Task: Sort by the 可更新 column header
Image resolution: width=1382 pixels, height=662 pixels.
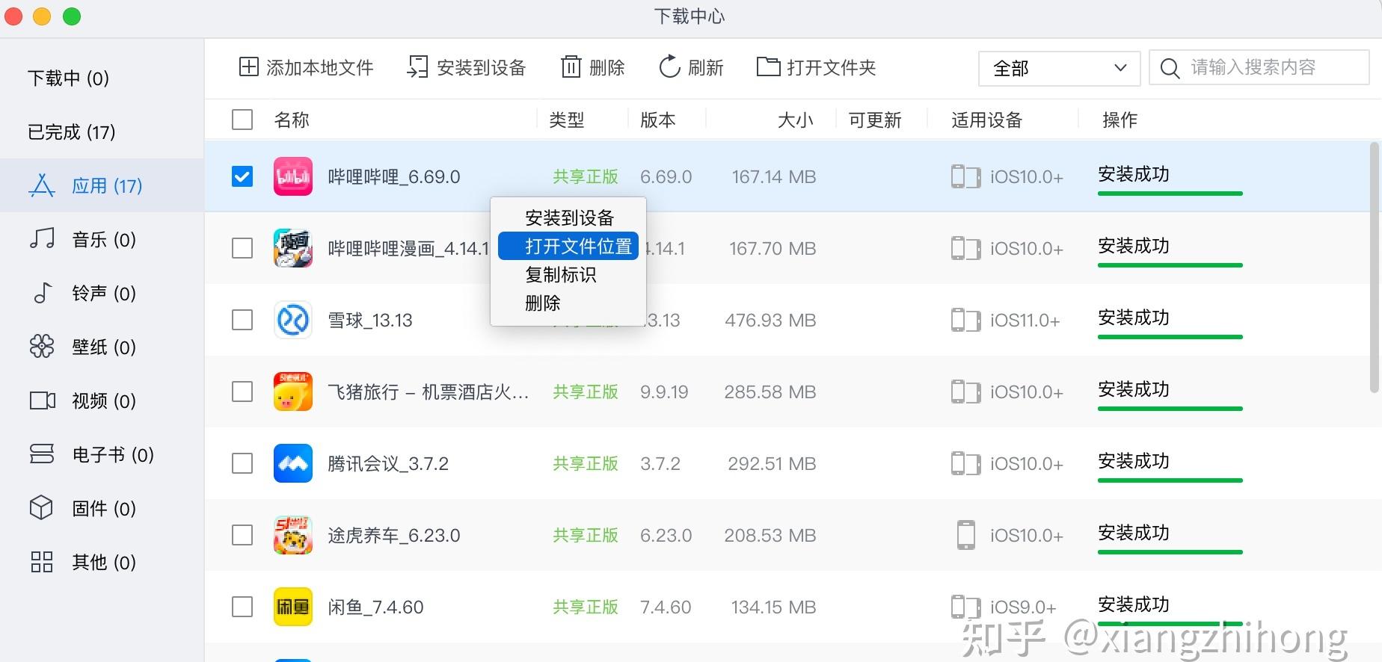Action: tap(875, 120)
